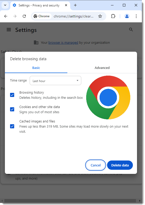Click 'Signs you out of most sites' text
This screenshot has width=145, height=205.
[x=39, y=112]
